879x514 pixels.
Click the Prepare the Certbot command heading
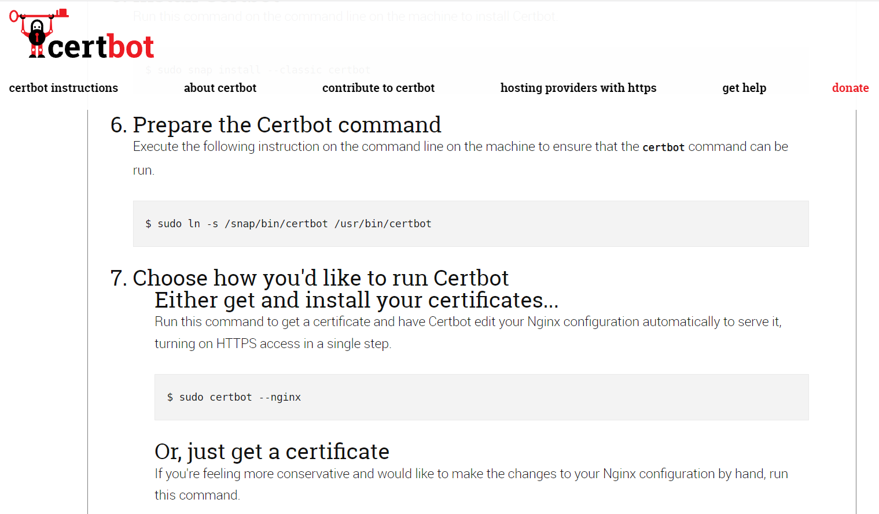click(287, 125)
